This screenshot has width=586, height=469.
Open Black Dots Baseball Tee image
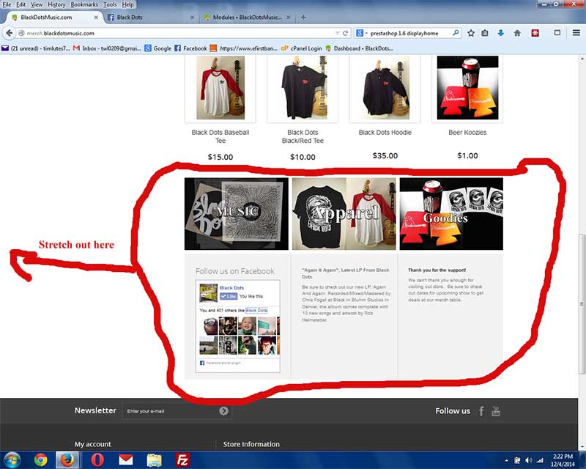click(220, 89)
